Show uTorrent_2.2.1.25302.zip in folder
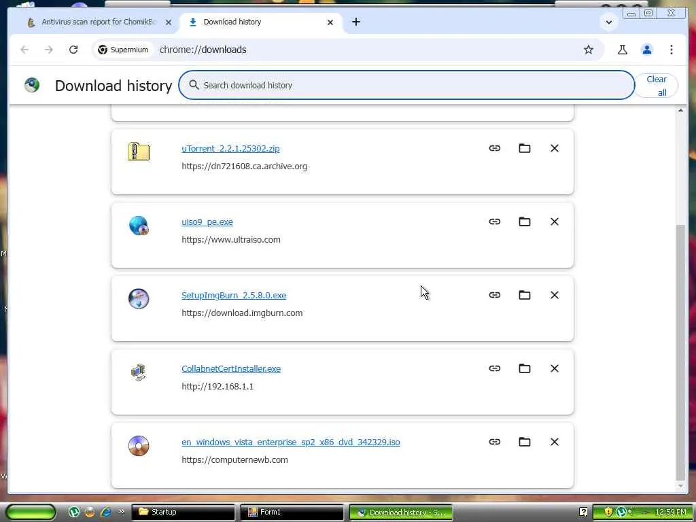Viewport: 696px width, 522px height. pos(525,148)
